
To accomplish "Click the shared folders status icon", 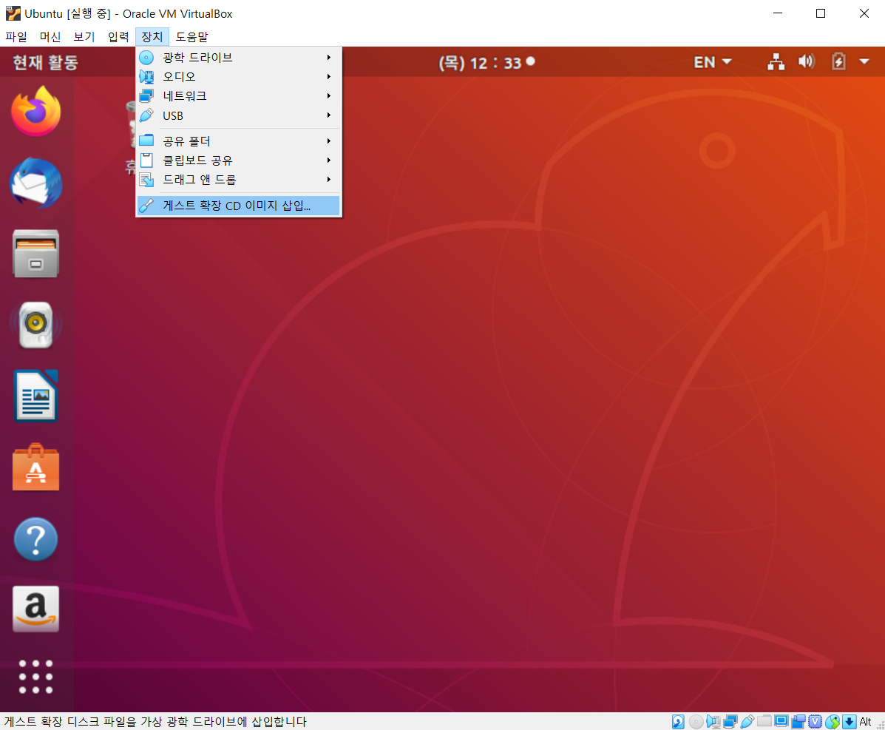I will (x=764, y=720).
